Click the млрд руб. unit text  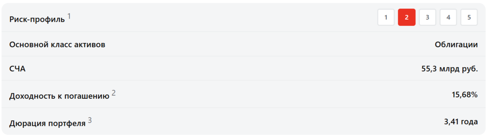[x=458, y=69]
